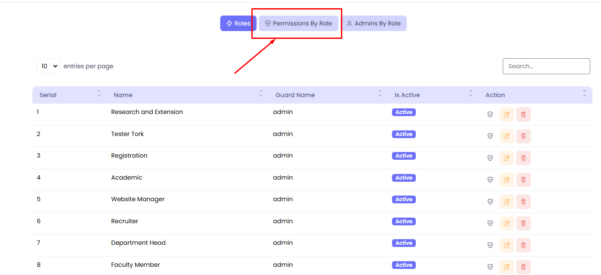
Task: Open the Admins By Role tab
Action: click(x=374, y=23)
